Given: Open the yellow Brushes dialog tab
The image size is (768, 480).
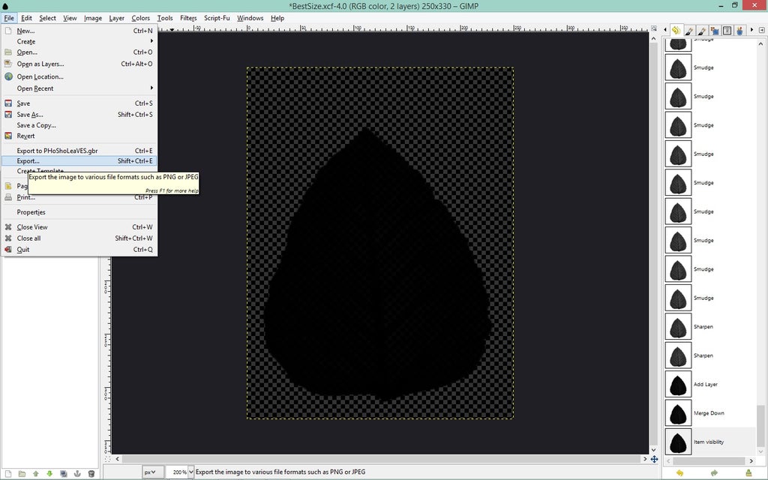Looking at the screenshot, I should click(676, 30).
